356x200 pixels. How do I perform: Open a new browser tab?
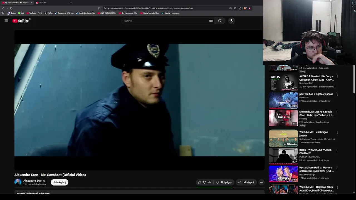(71, 3)
